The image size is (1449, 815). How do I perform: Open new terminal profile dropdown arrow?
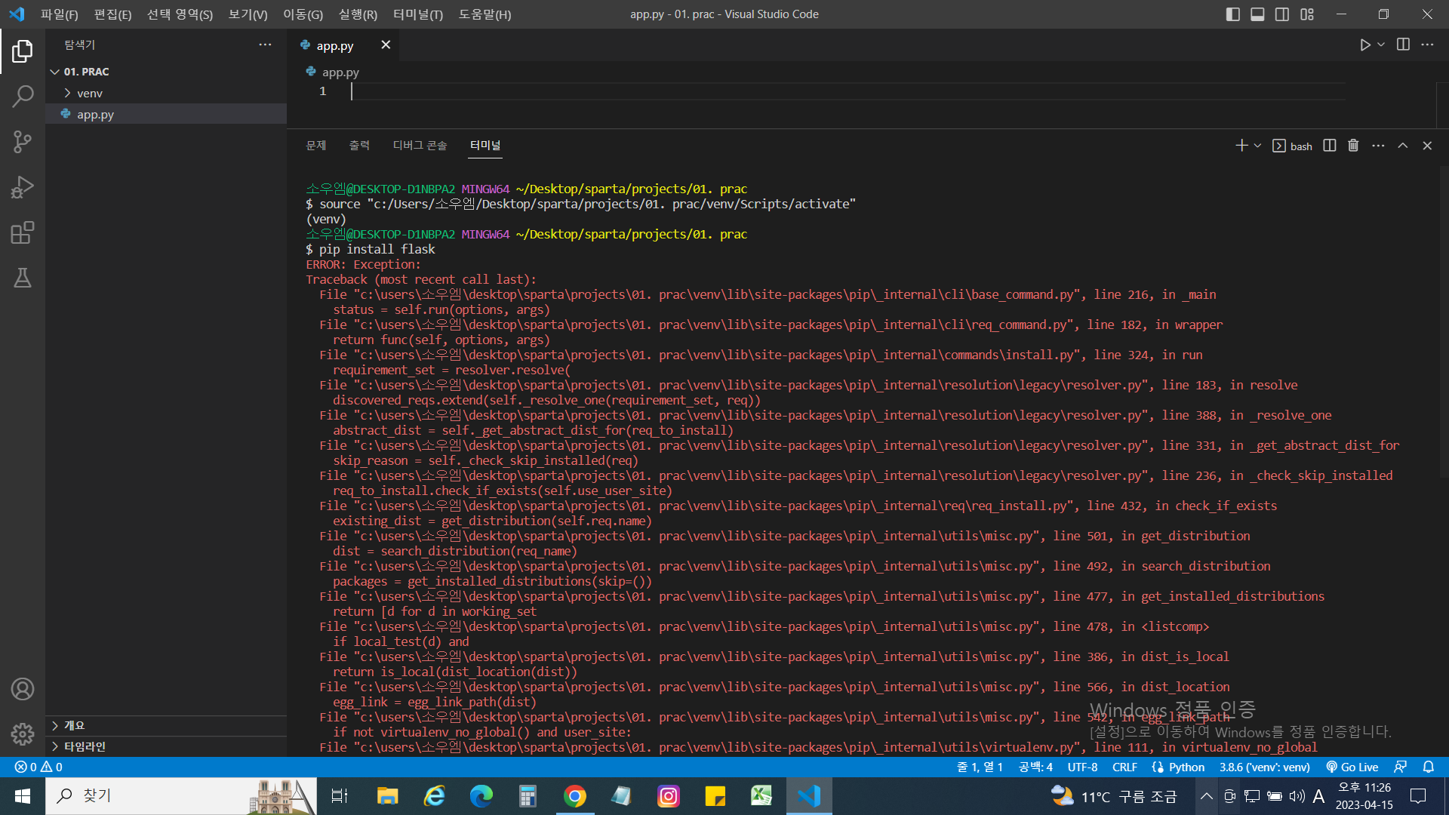tap(1257, 146)
